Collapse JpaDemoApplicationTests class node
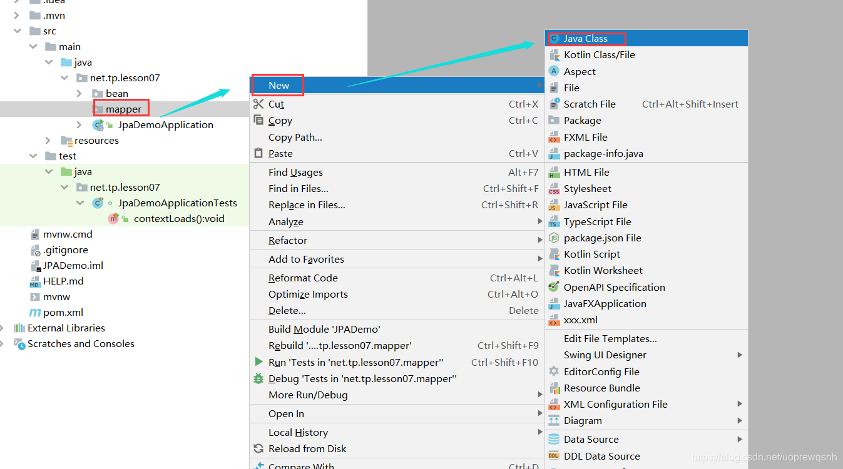 click(79, 203)
